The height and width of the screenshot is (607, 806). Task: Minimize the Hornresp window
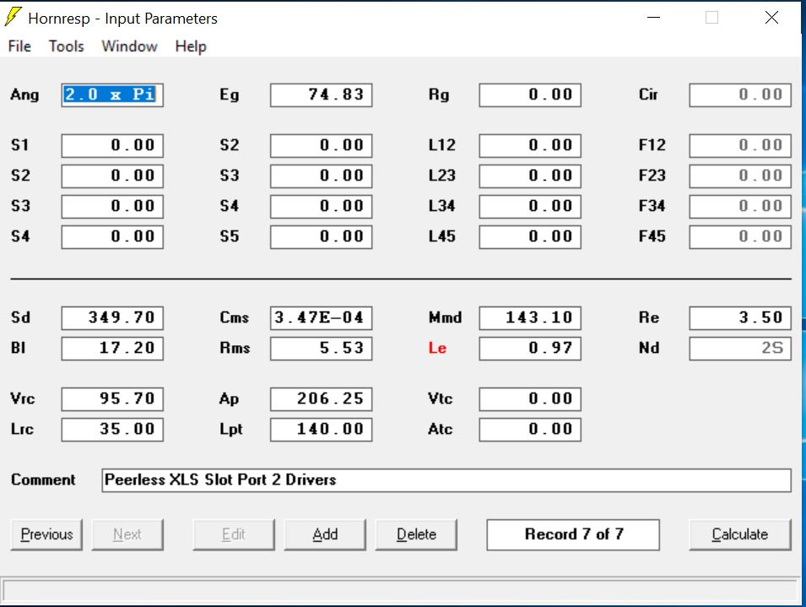click(653, 18)
